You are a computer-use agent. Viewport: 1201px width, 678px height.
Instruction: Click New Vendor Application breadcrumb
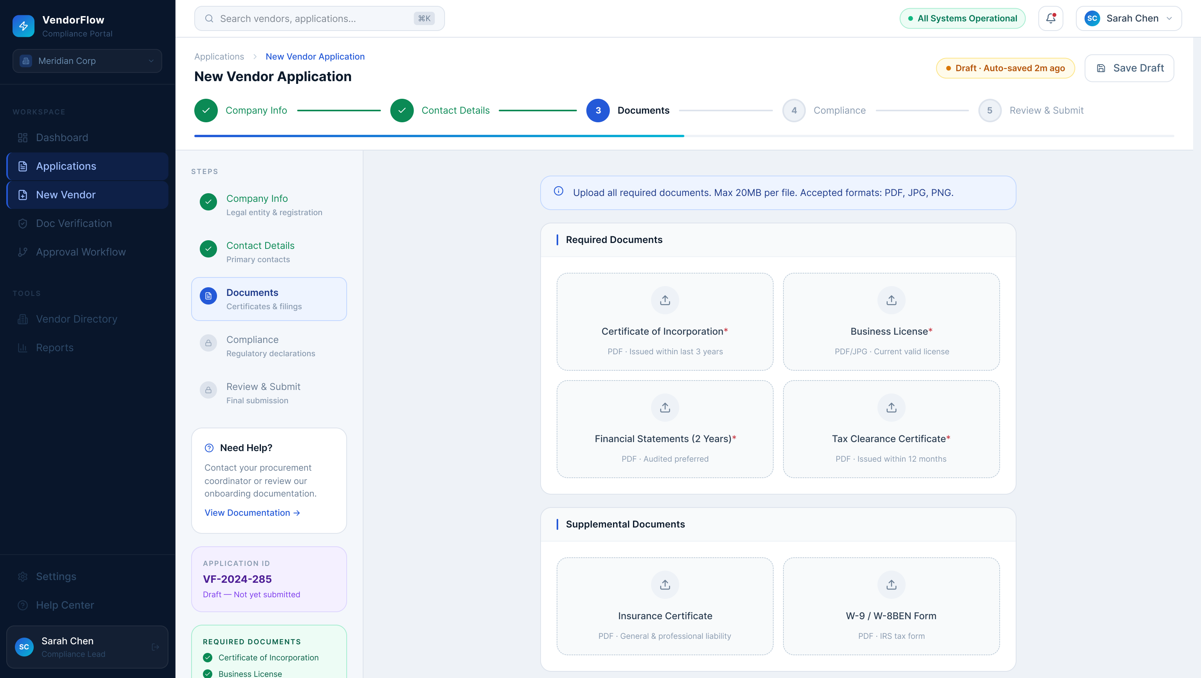pyautogui.click(x=315, y=56)
